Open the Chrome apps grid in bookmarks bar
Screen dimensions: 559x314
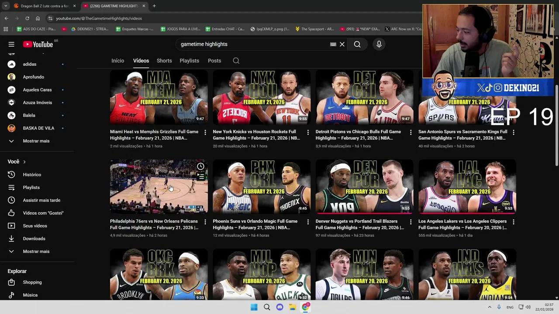click(x=6, y=29)
